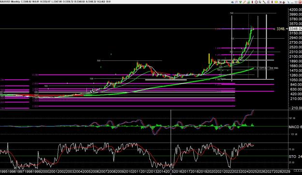Viewport: 302px width, 175px height.
Task: Click the 1995 year label on time axis
Action: pos(4,171)
